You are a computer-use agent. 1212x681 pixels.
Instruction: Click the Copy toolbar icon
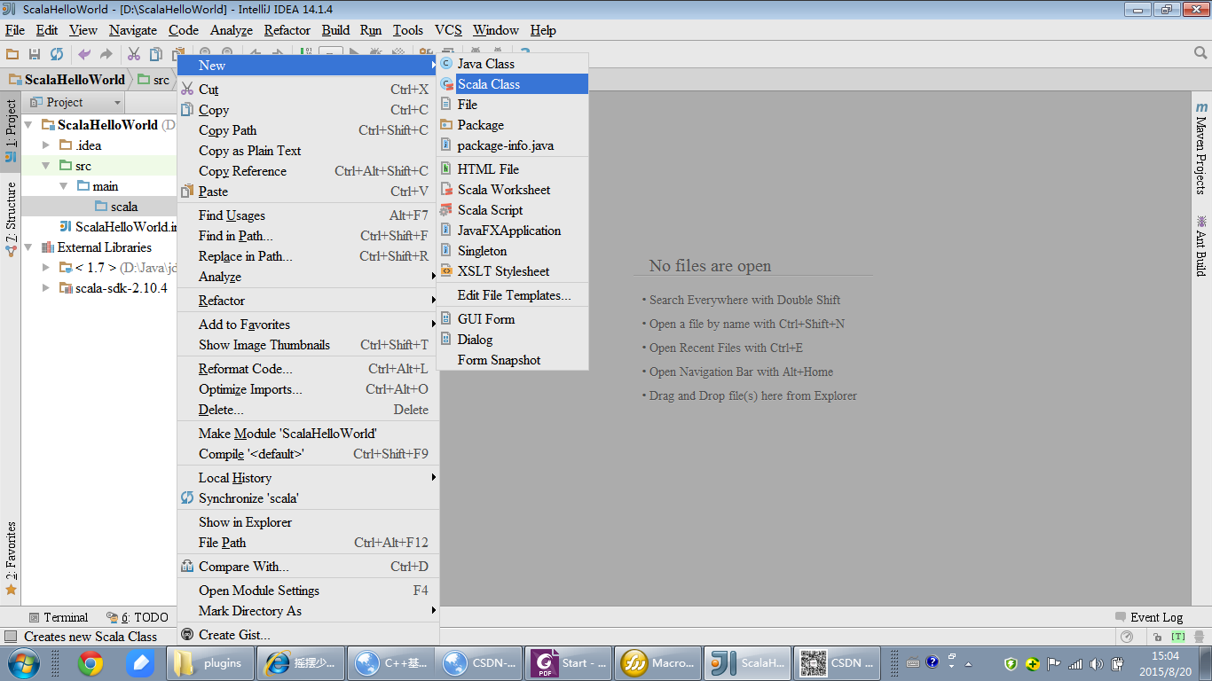156,54
